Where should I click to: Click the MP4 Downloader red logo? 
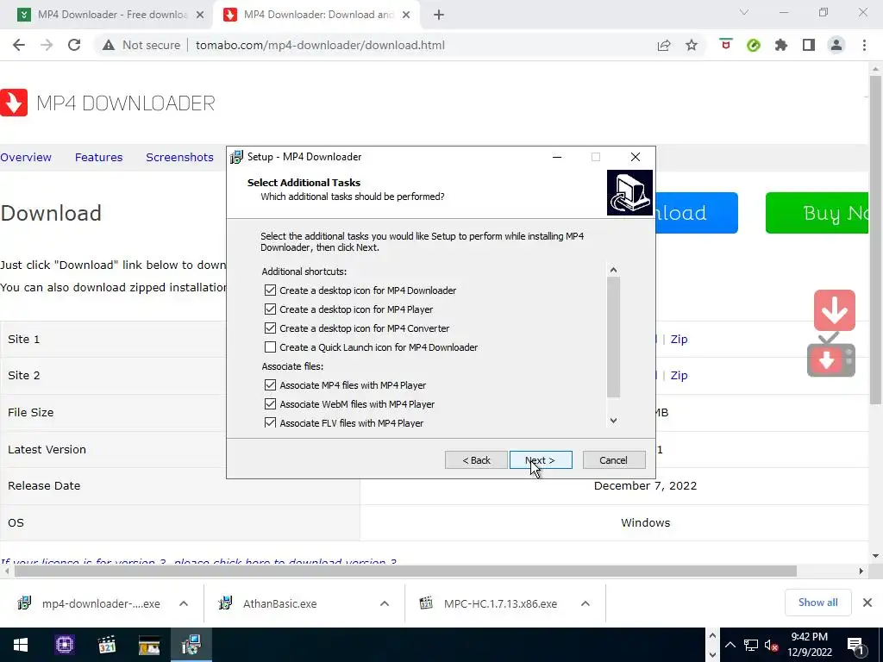click(x=14, y=103)
